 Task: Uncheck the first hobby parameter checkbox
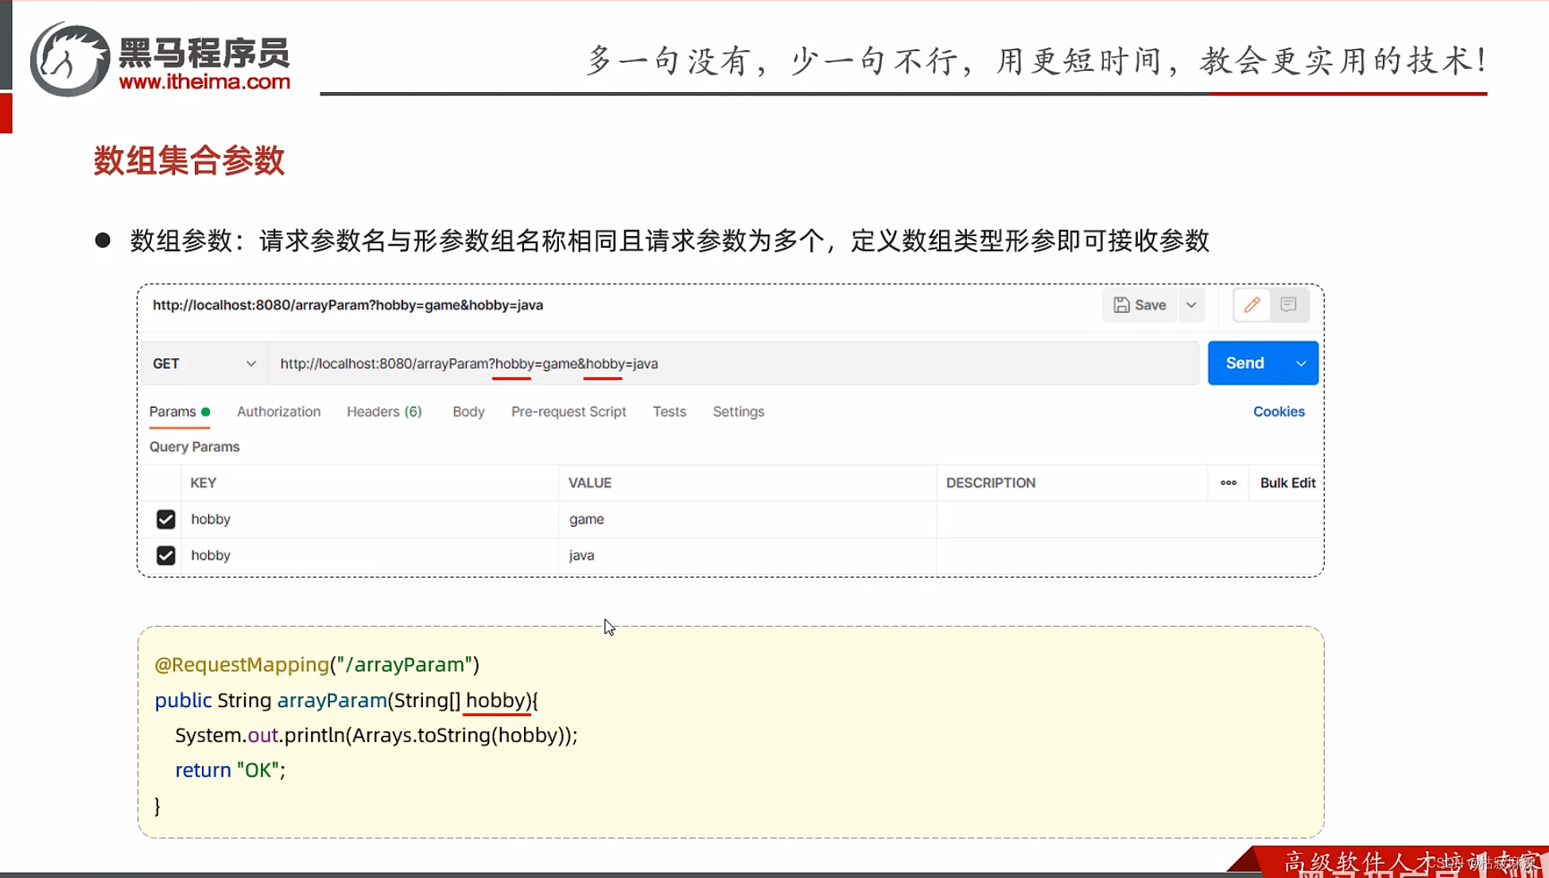tap(165, 519)
